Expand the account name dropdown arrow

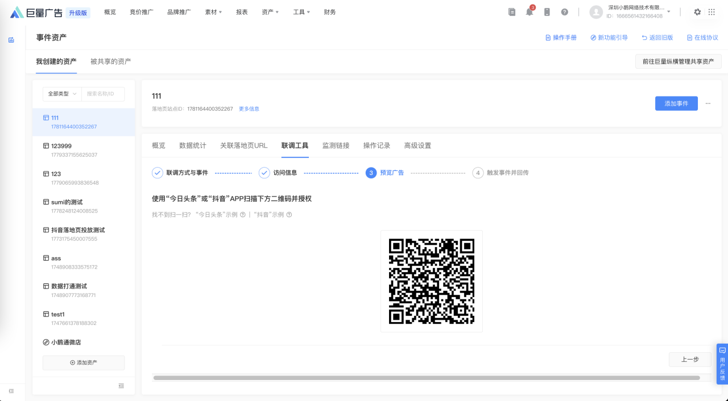[669, 12]
